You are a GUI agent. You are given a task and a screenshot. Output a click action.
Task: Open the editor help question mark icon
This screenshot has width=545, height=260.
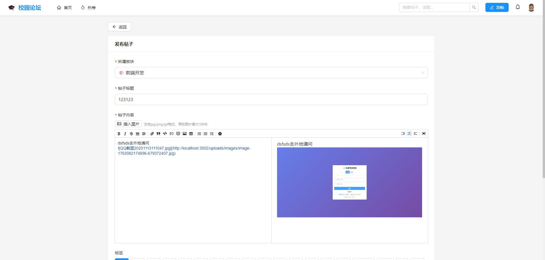tap(220, 134)
